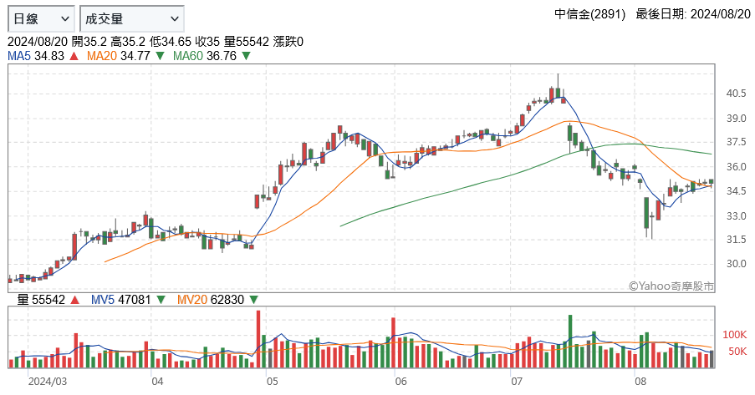Click the 08 month axis marker
Viewport: 755px width, 395px height.
tap(640, 382)
